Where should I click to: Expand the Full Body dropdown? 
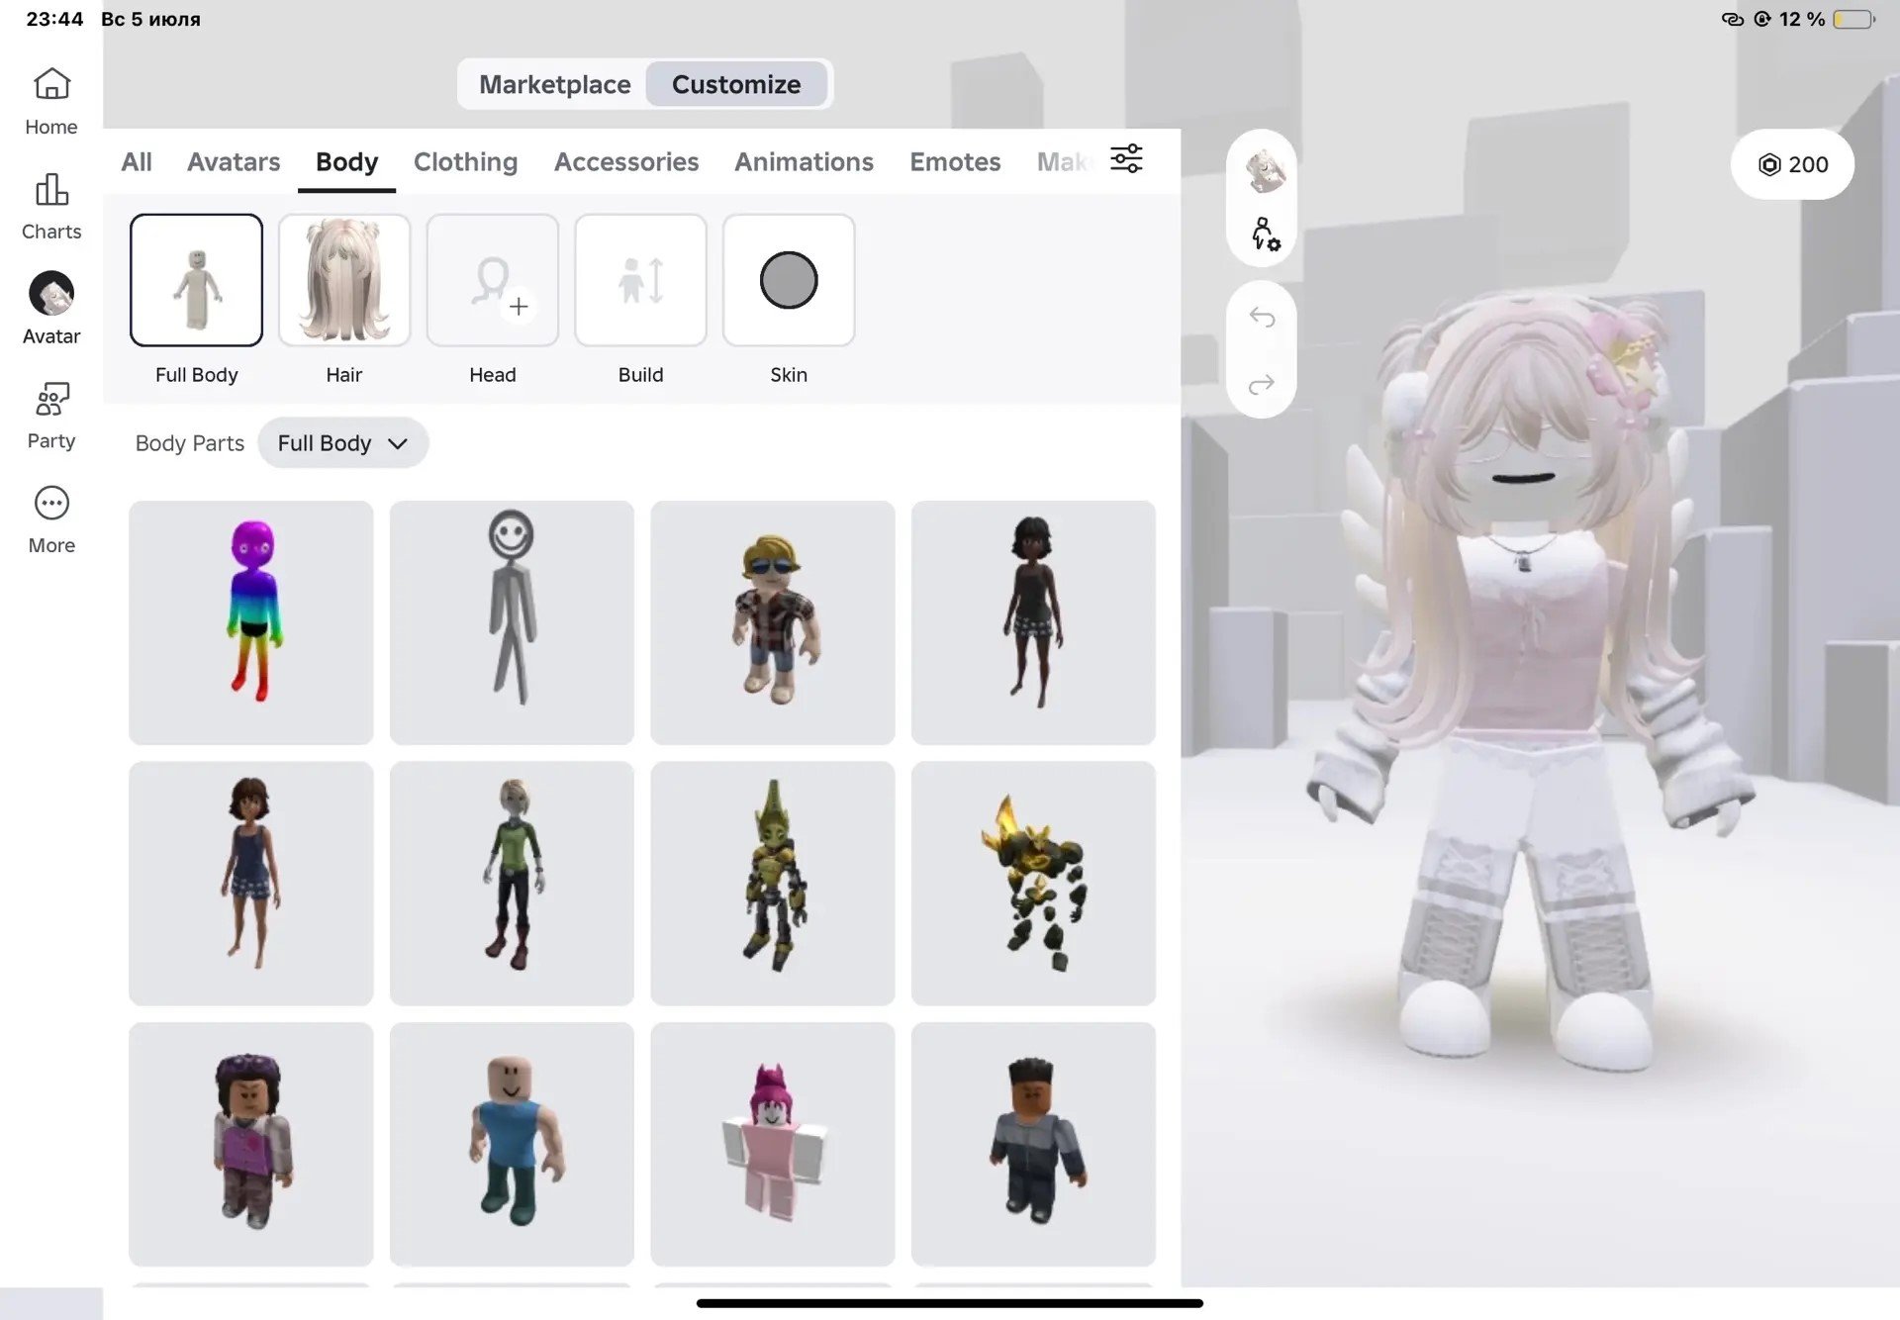pyautogui.click(x=342, y=442)
